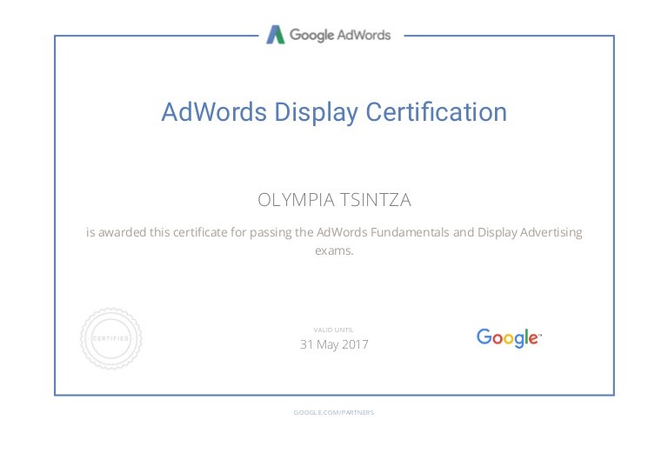Click the AdWords triangle logo icon

pos(276,35)
